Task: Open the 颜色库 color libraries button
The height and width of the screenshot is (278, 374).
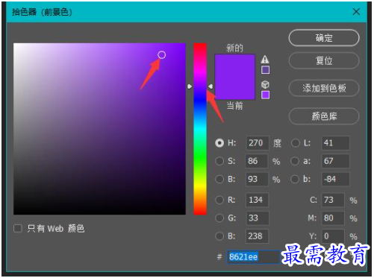Action: pyautogui.click(x=324, y=116)
